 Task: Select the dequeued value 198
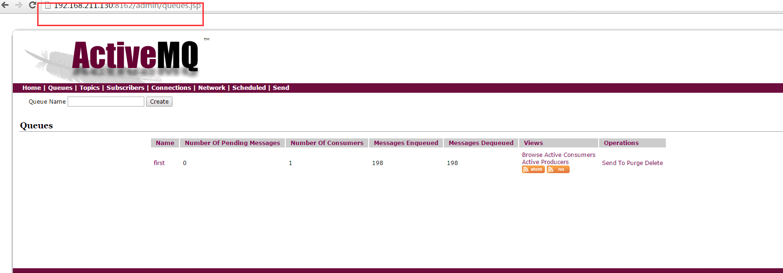(452, 163)
